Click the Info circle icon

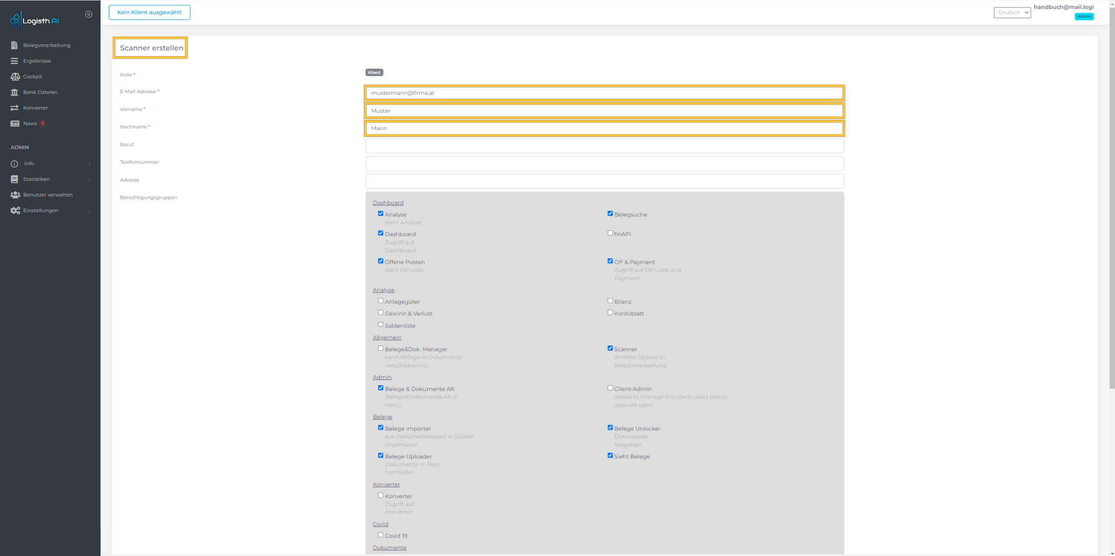(14, 164)
